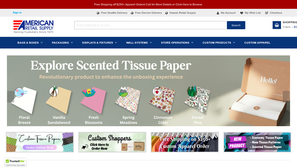Open the Store Operations menu
The height and width of the screenshot is (167, 297).
coord(177,43)
